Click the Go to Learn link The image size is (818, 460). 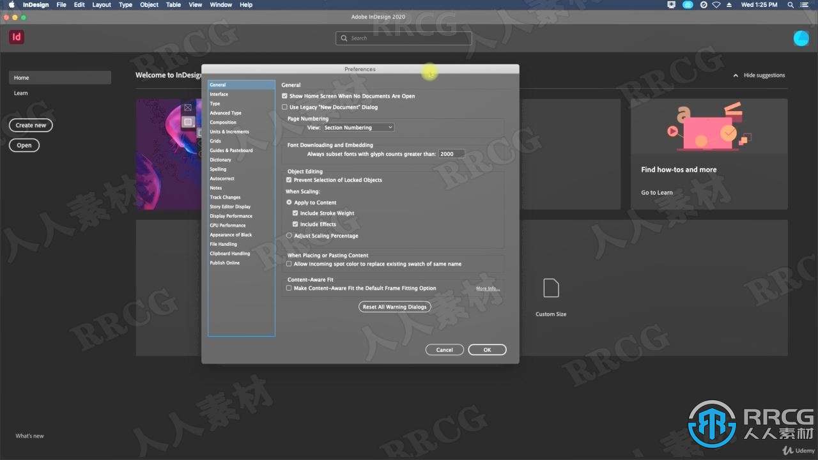pos(657,192)
